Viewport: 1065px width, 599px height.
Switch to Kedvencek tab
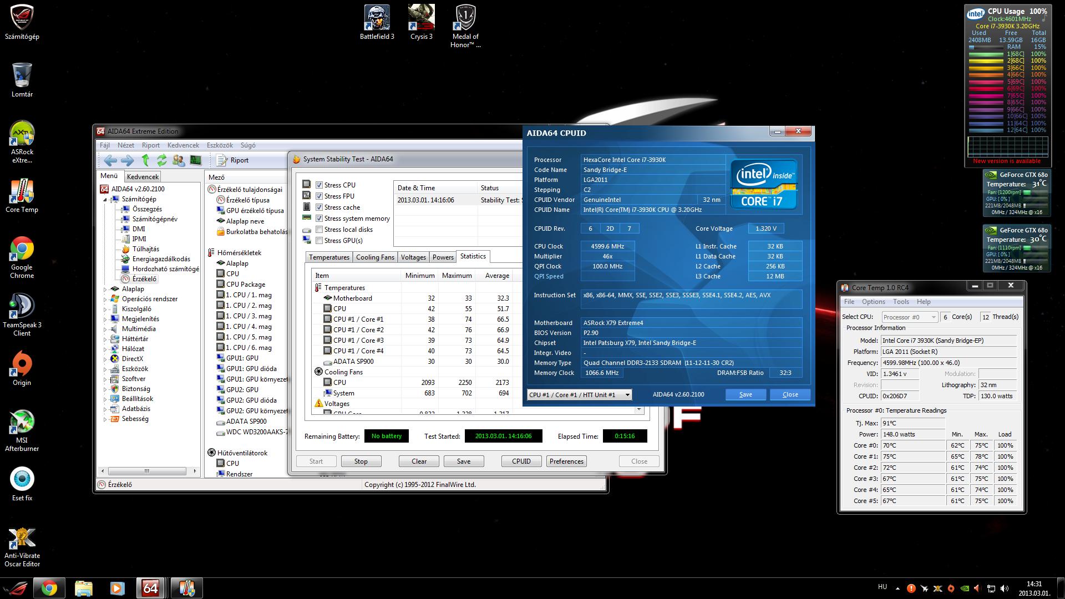[x=143, y=177]
